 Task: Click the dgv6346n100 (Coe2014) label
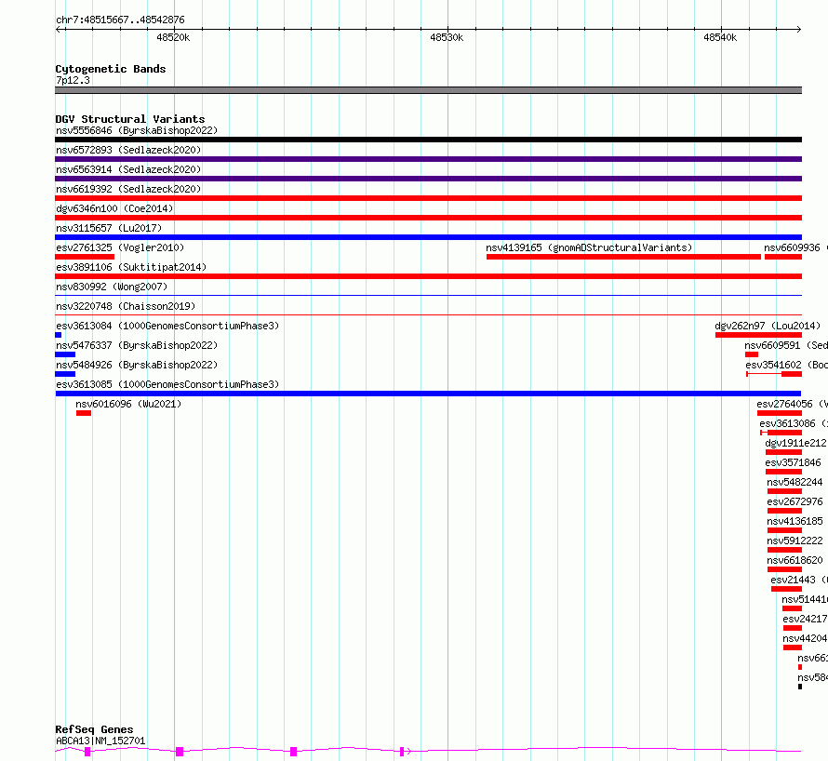pyautogui.click(x=114, y=208)
